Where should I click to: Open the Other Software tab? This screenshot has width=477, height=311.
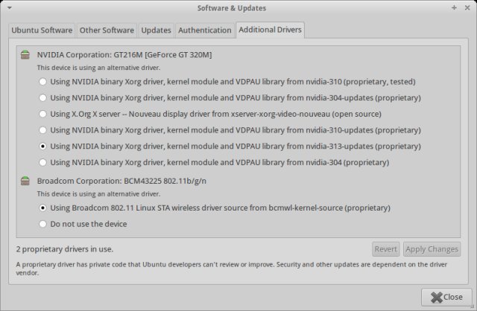tap(107, 31)
